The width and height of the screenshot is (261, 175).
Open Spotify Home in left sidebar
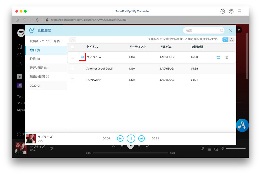click(x=20, y=46)
